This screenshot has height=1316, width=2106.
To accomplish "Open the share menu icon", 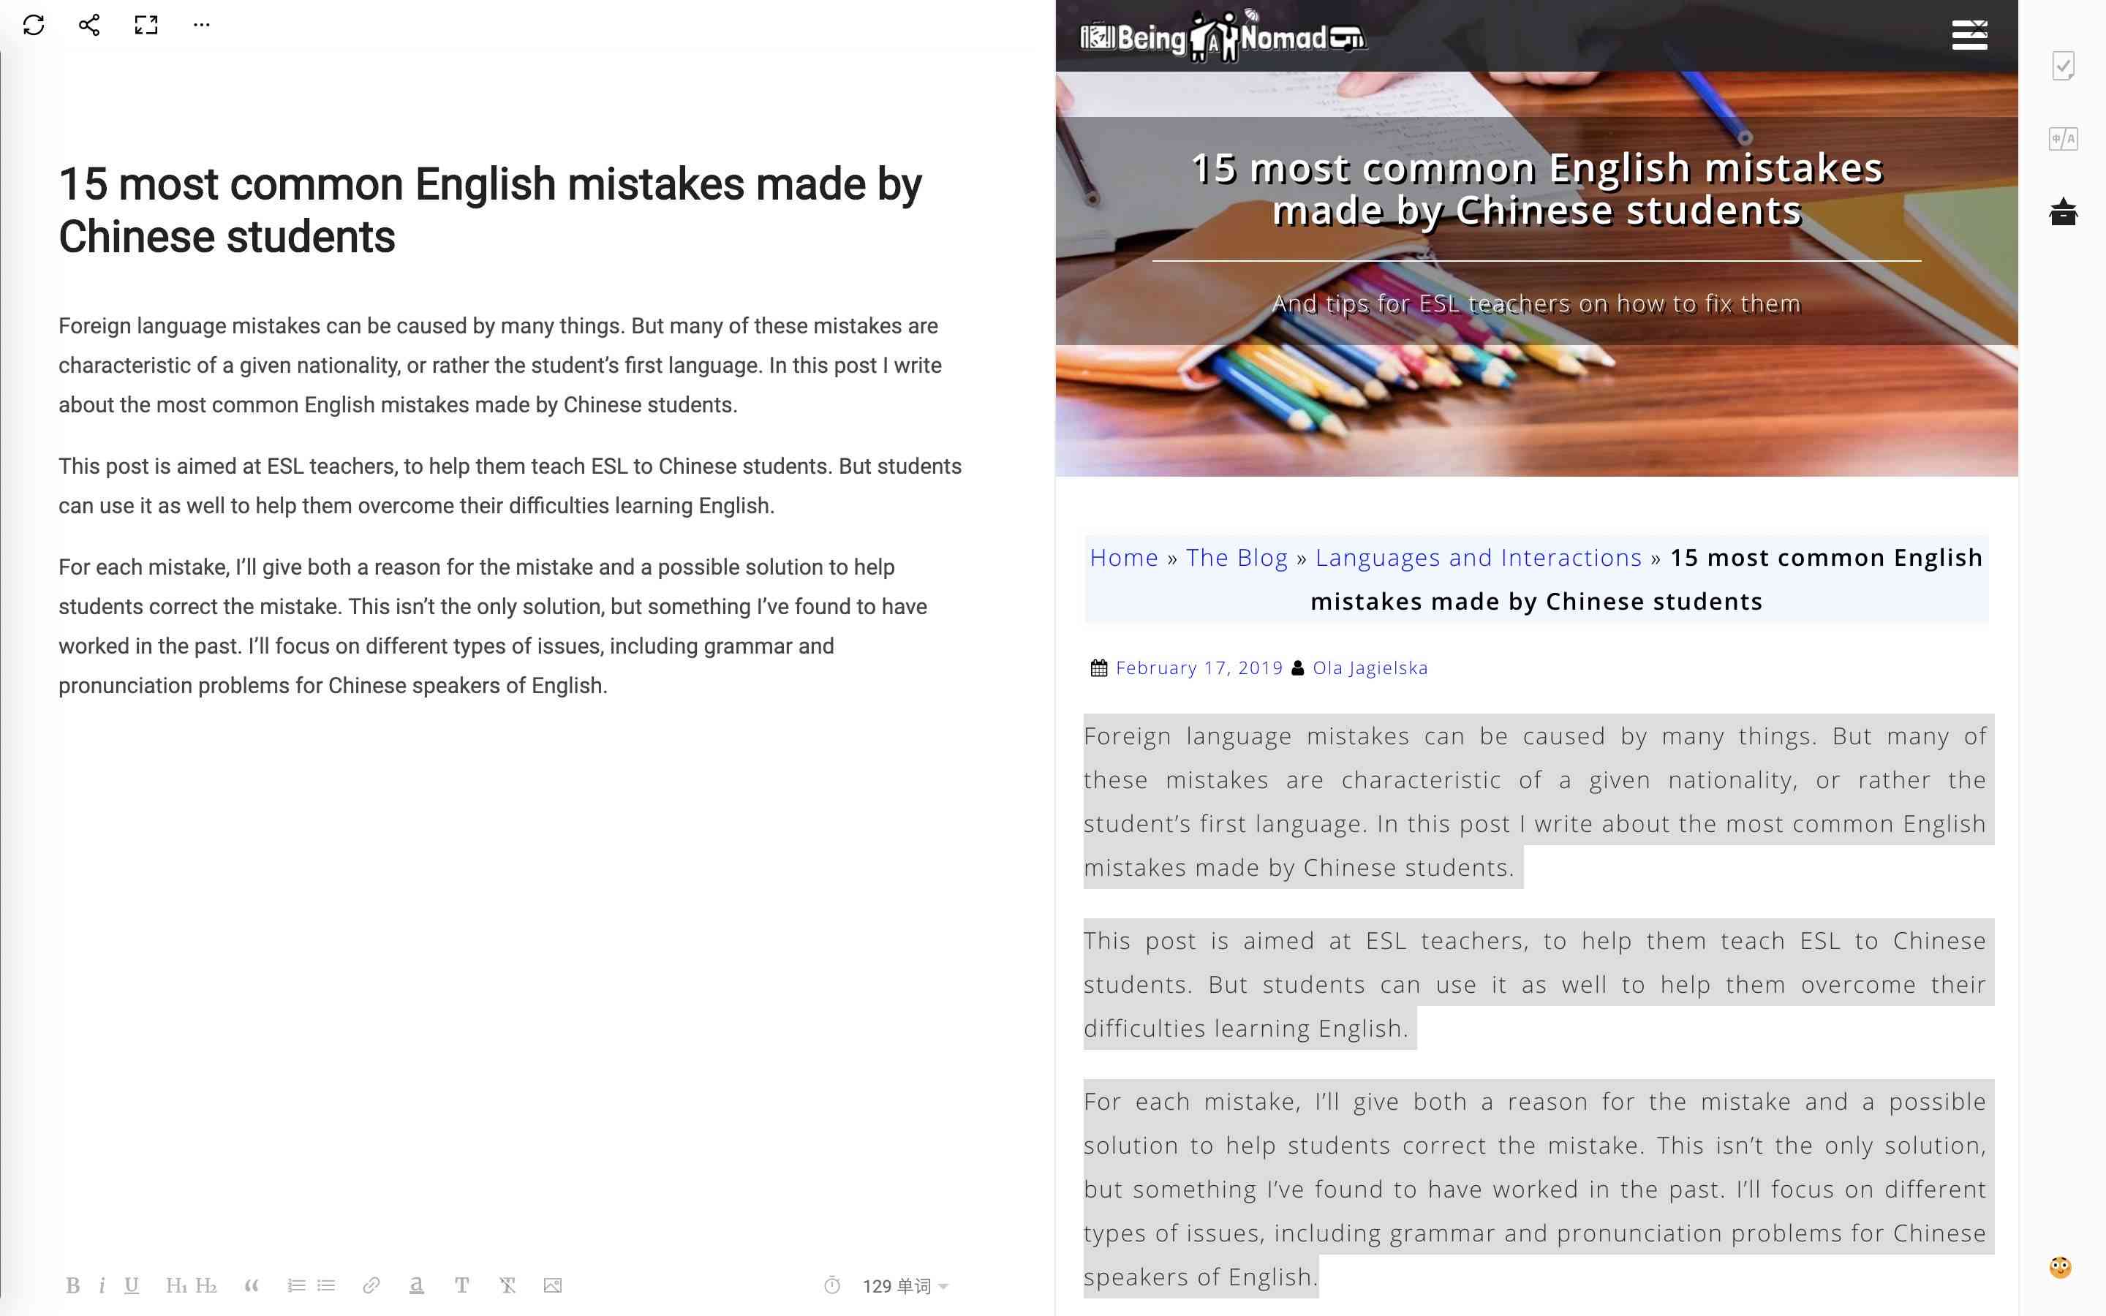I will click(86, 24).
